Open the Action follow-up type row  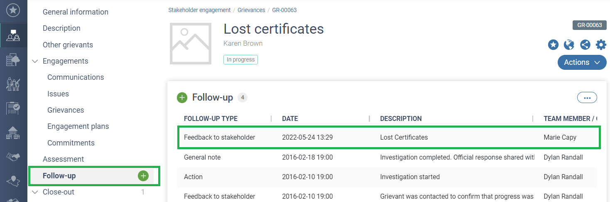click(x=387, y=177)
